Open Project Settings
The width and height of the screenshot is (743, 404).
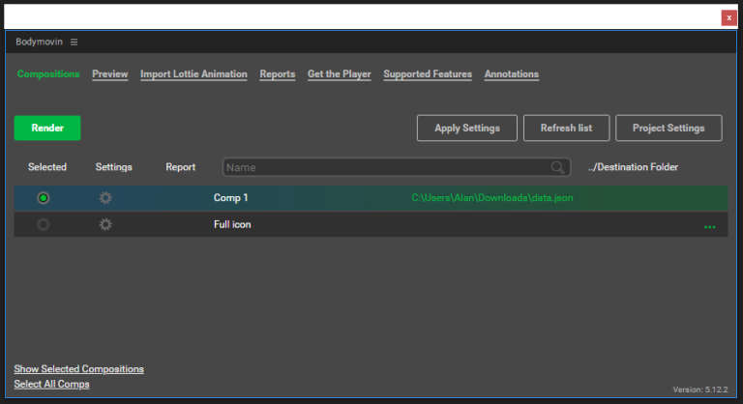[x=669, y=128]
